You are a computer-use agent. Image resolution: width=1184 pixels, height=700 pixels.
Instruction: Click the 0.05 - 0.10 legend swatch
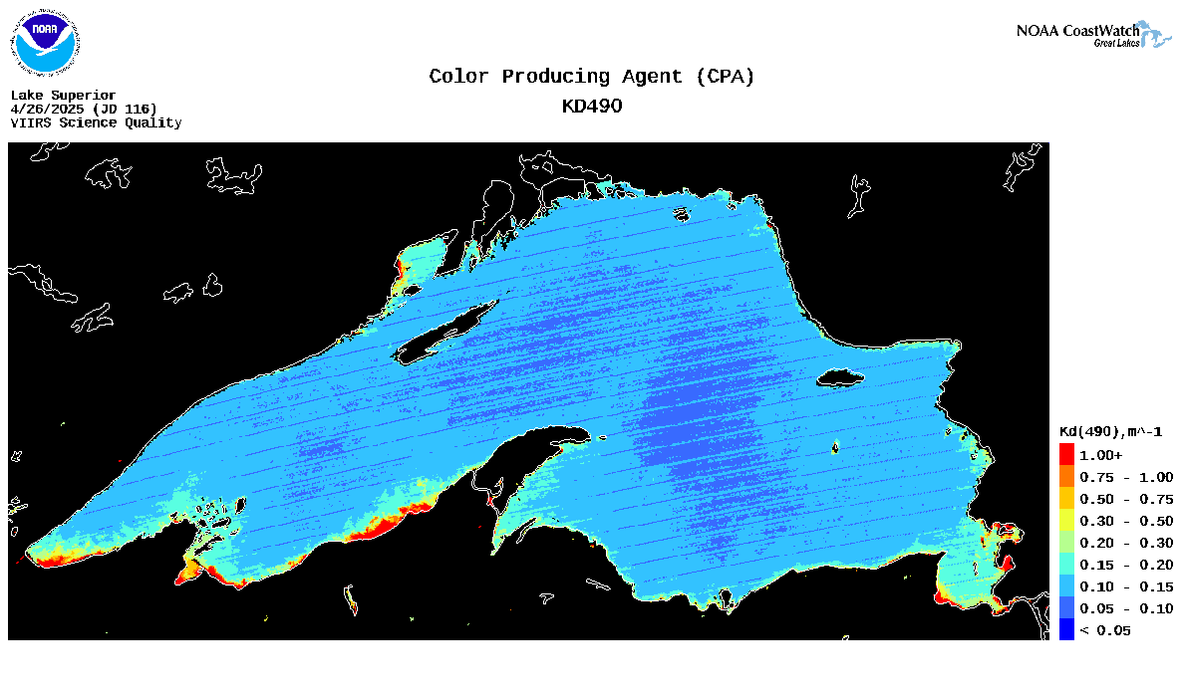click(1066, 608)
